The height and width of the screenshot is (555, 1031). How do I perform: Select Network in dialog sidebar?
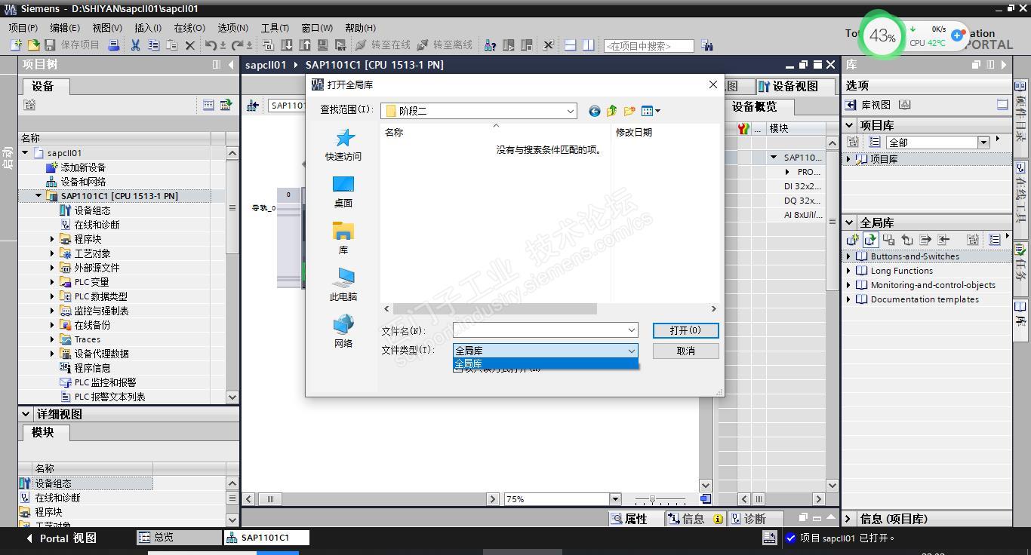coord(343,331)
